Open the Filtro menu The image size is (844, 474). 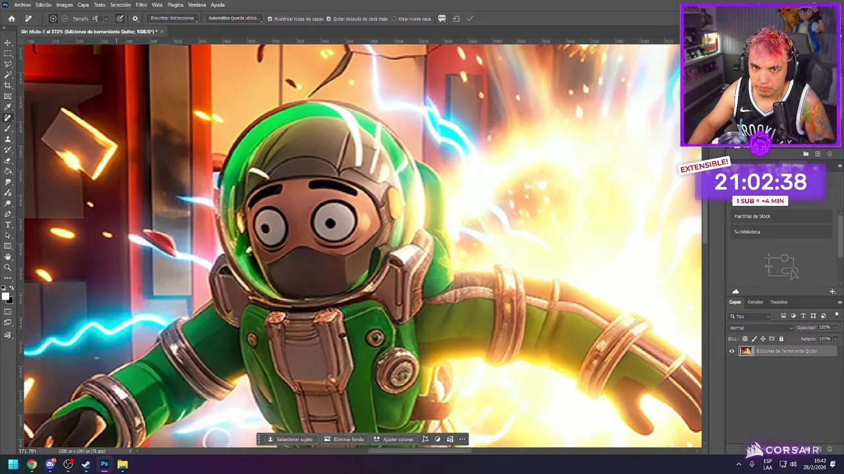point(141,5)
